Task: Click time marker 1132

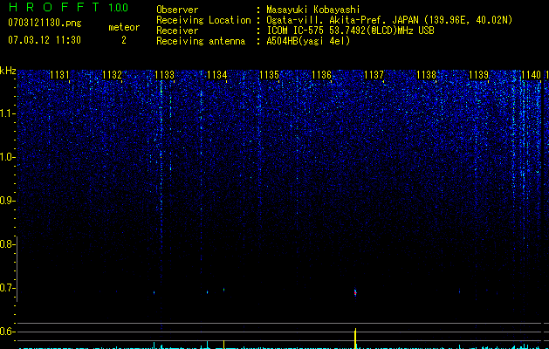Action: [x=112, y=74]
